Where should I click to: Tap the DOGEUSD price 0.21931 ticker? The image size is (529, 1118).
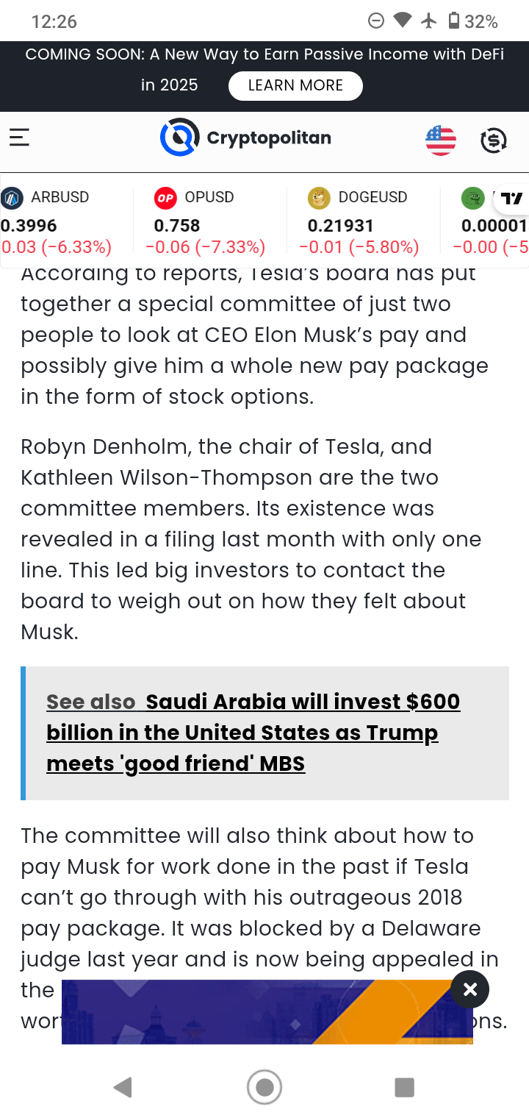(x=340, y=226)
